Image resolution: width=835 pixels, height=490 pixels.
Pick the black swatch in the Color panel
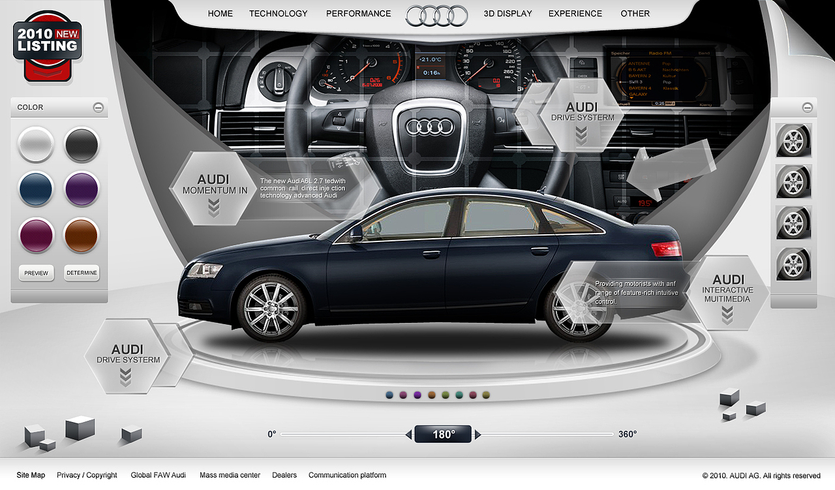point(82,145)
